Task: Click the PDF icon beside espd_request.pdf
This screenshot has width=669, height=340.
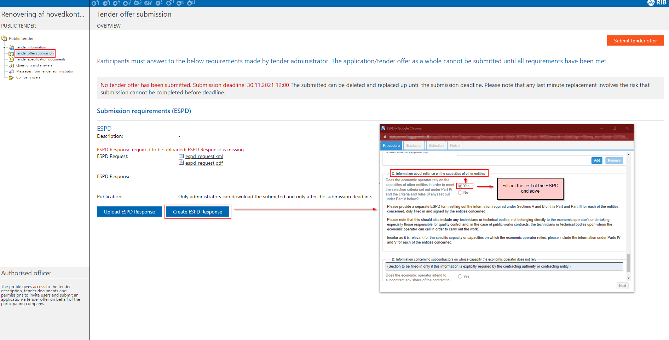Action: [181, 163]
